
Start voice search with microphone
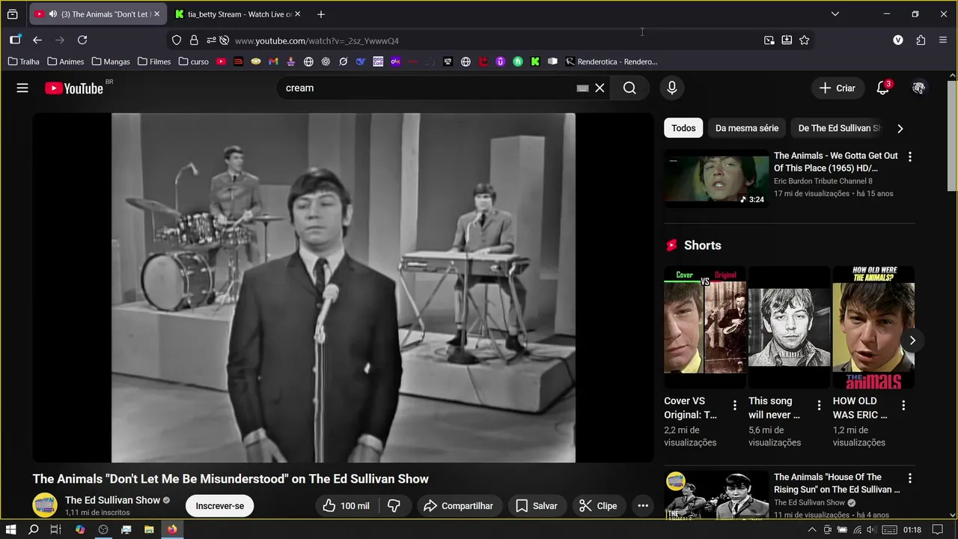(x=672, y=88)
